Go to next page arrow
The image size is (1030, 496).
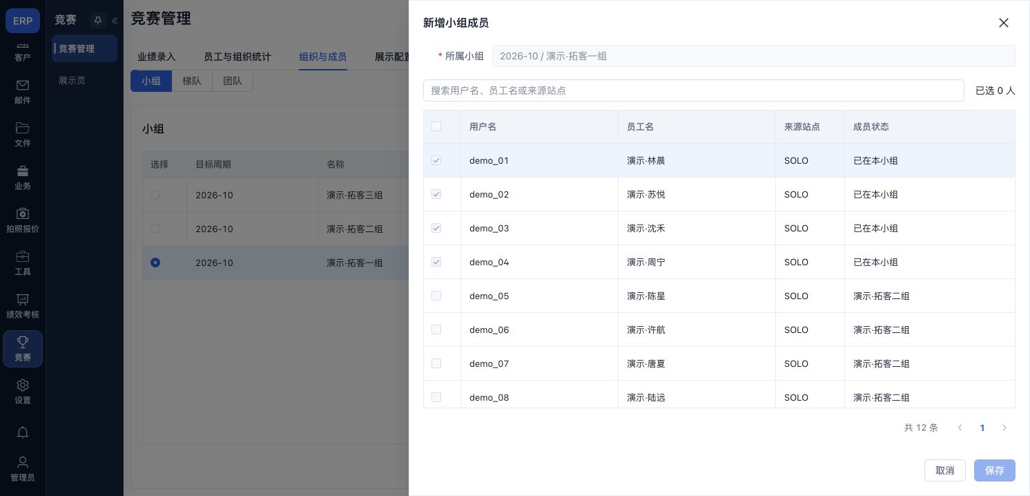(x=1004, y=428)
